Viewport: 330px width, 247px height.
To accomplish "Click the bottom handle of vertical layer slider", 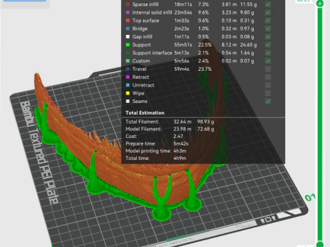I will coord(320,244).
